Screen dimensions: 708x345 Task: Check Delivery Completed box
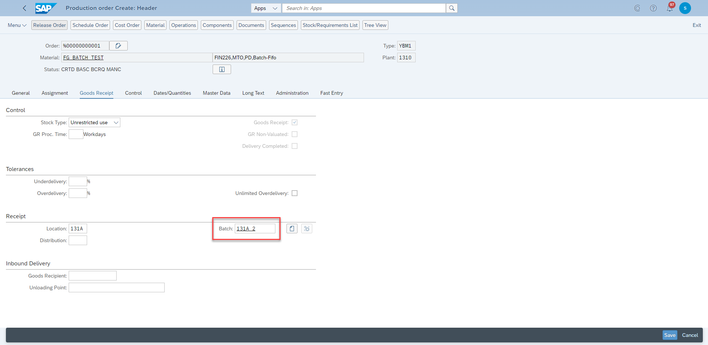295,146
